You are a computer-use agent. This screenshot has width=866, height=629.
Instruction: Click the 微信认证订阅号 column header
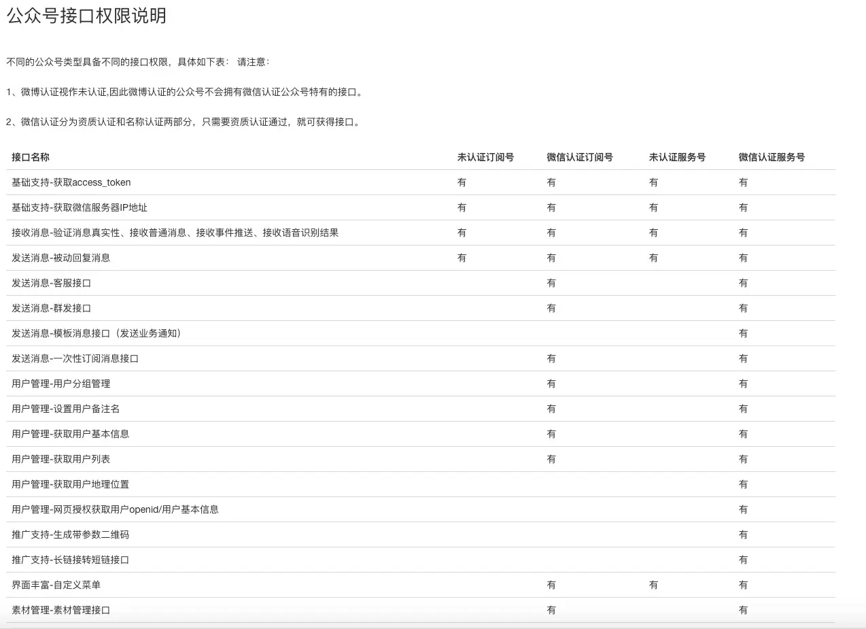click(580, 157)
